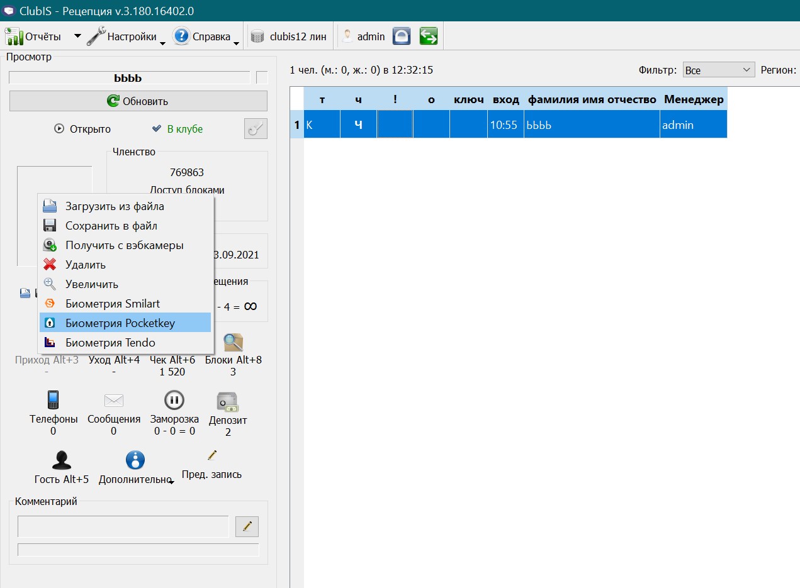Viewport: 800px width, 588px height.
Task: Open the Сообщения envelope icon
Action: click(x=114, y=401)
